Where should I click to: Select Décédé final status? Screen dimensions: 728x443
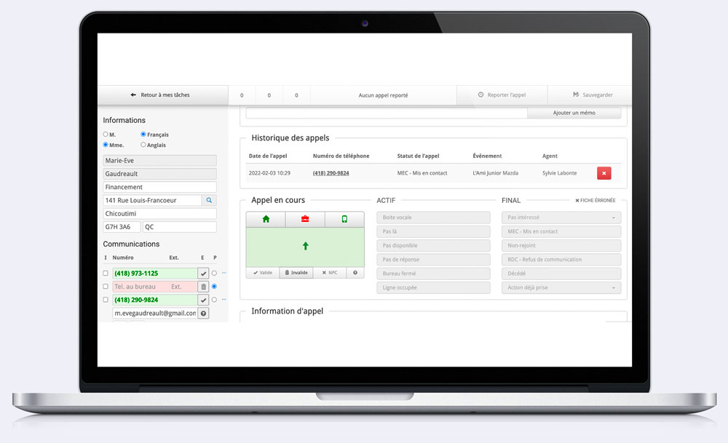561,274
